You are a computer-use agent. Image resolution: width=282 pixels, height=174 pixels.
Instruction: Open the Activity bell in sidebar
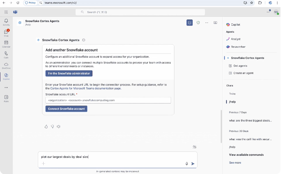pyautogui.click(x=6, y=22)
